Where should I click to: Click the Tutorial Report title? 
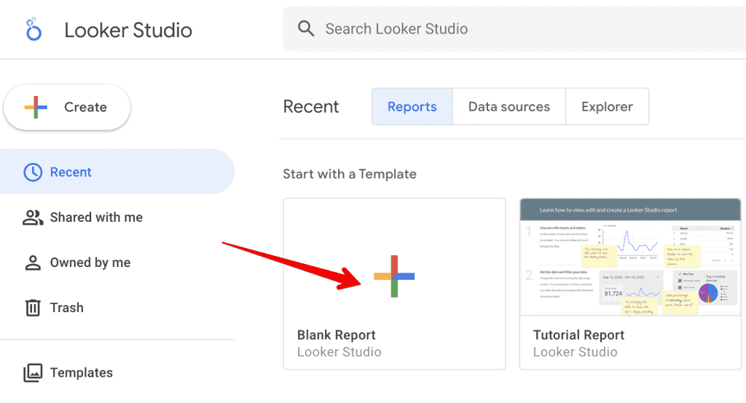[x=578, y=335]
